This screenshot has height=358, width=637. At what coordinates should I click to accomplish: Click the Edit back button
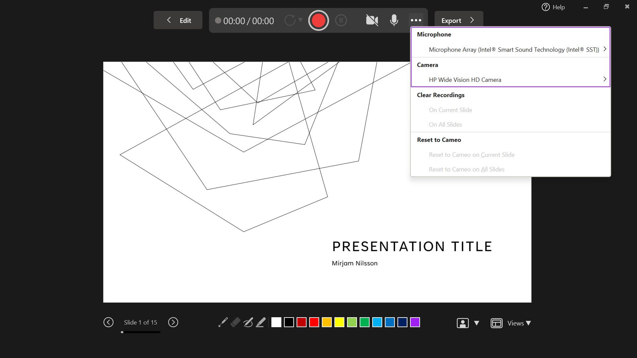(x=178, y=20)
